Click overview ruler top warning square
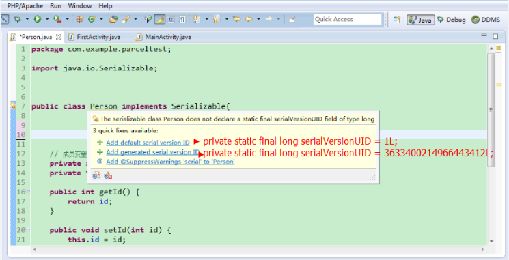The image size is (509, 260). (x=499, y=48)
